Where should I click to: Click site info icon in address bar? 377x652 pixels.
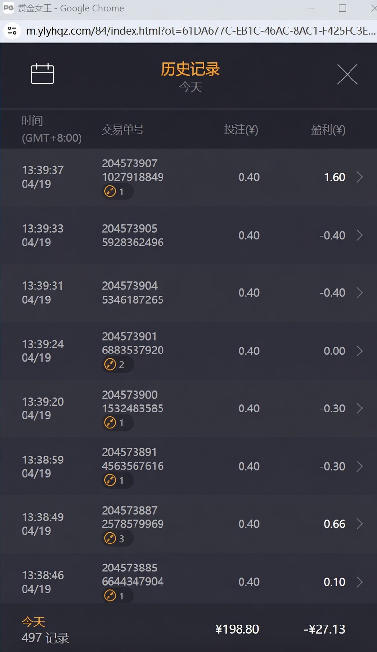pos(12,31)
